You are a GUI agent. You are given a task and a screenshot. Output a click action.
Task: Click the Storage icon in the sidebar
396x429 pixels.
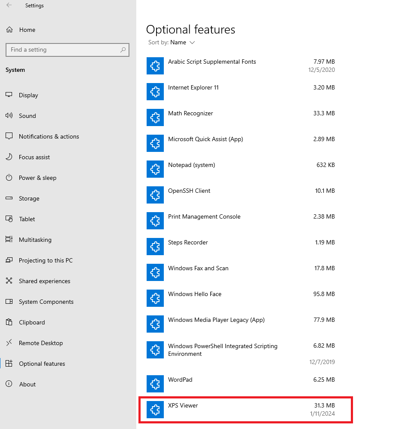(10, 198)
